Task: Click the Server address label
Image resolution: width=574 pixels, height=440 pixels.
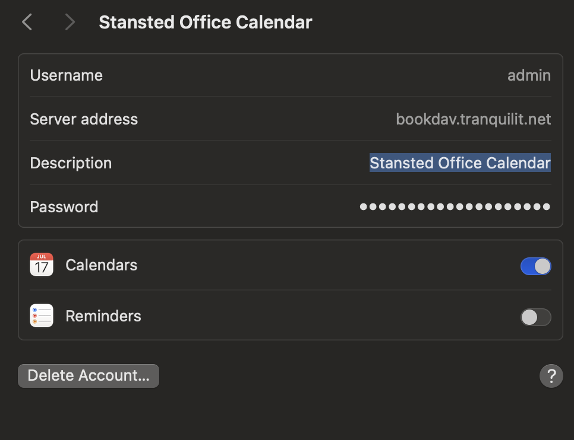Action: tap(84, 119)
